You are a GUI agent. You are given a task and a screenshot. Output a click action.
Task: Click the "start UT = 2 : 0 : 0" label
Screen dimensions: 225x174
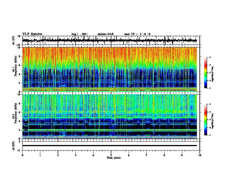coord(137,34)
